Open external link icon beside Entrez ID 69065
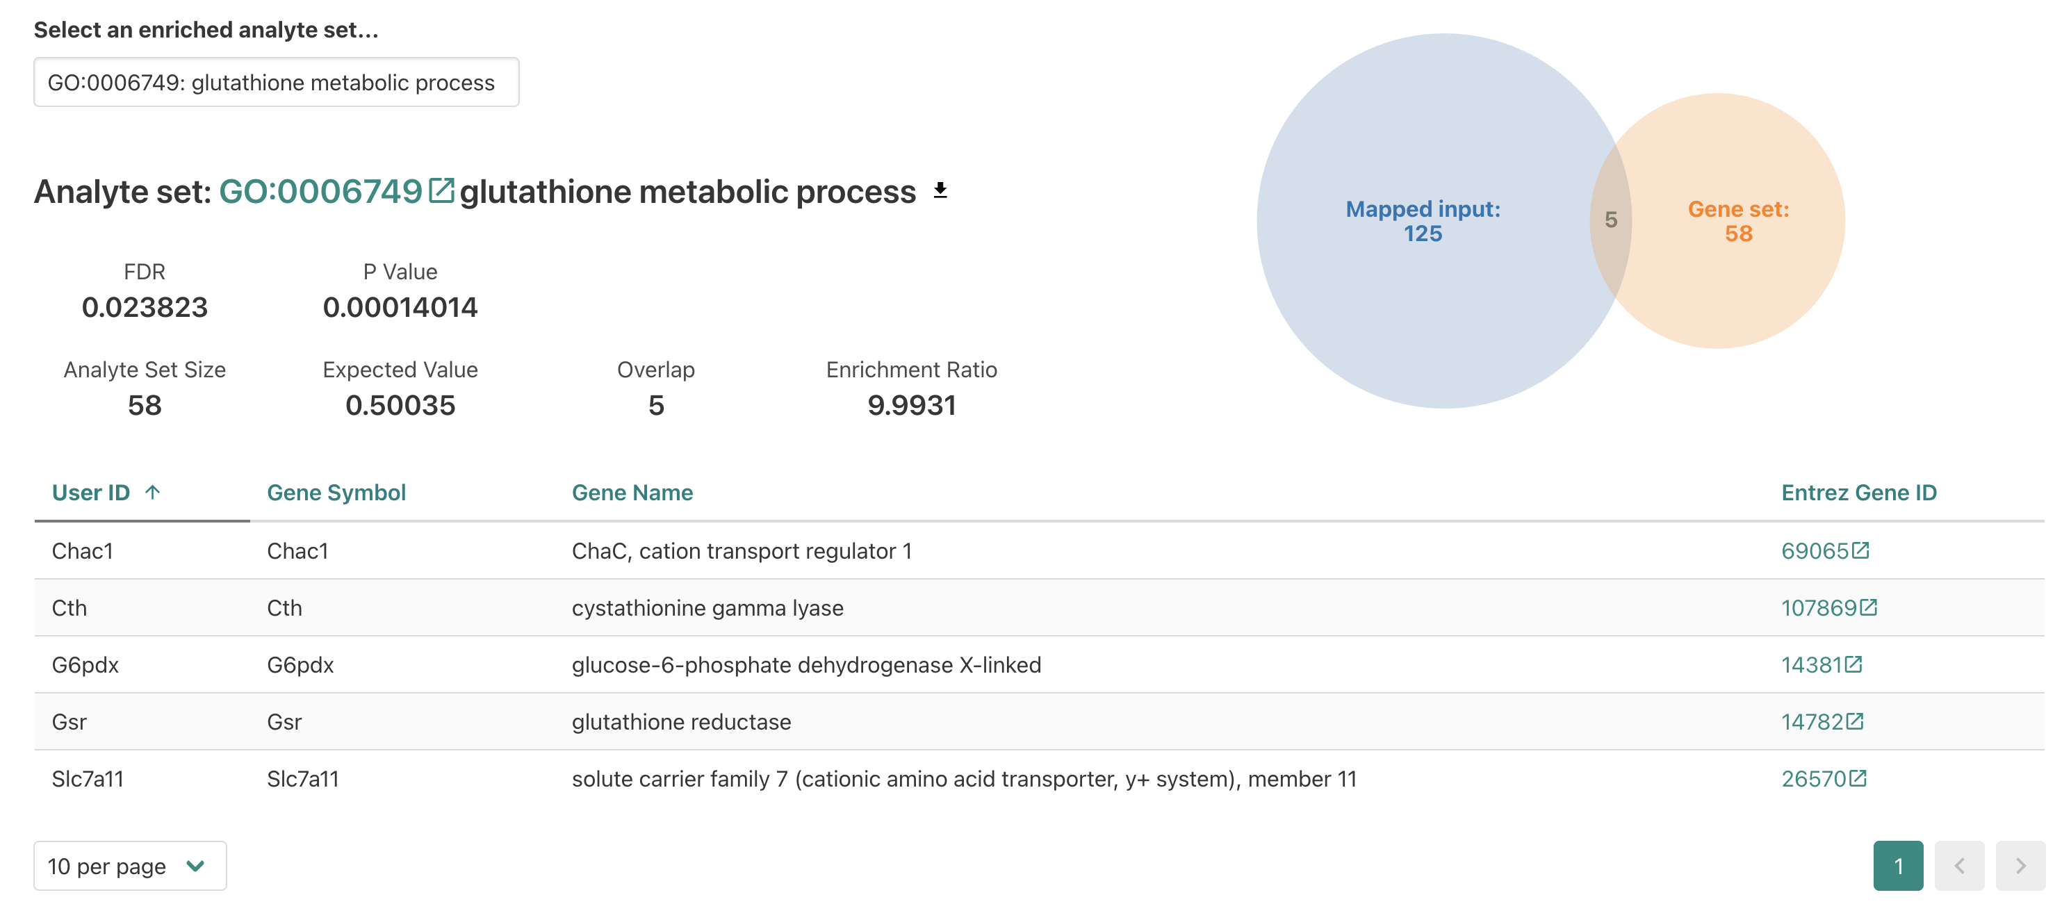 tap(1862, 550)
